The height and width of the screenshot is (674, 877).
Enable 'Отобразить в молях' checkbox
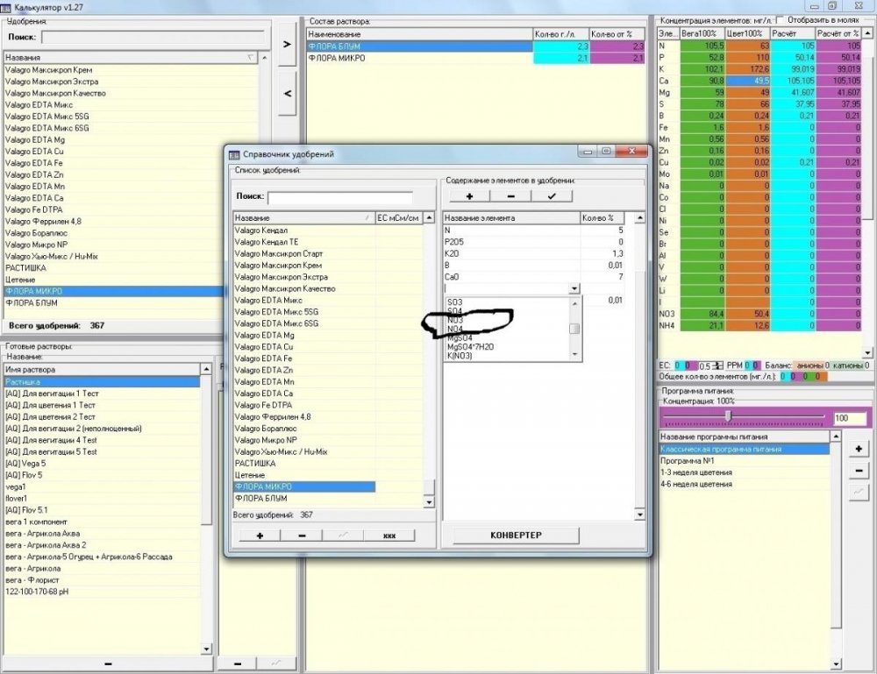point(781,19)
